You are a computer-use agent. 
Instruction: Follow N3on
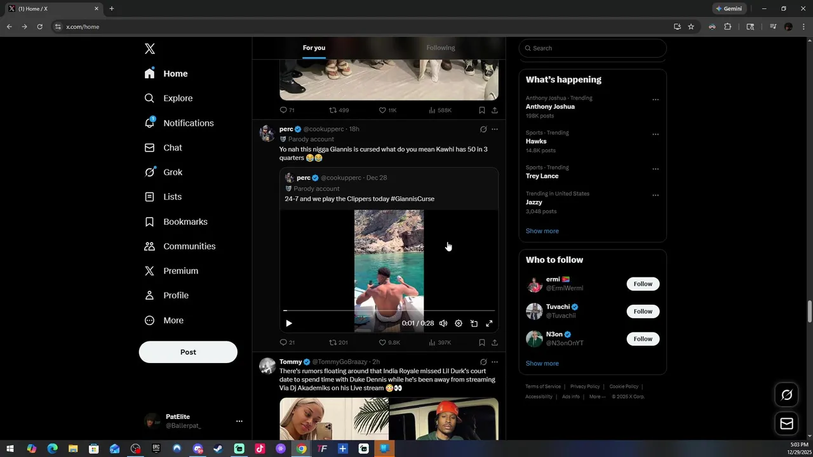tap(643, 339)
